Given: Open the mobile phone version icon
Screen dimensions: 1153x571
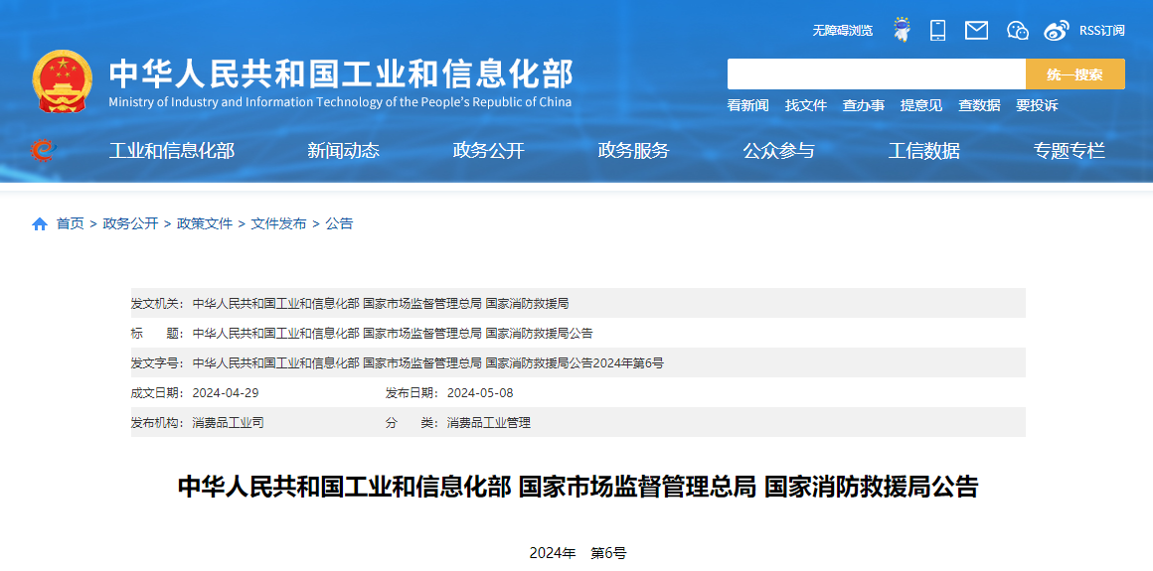Looking at the screenshot, I should pyautogui.click(x=937, y=30).
